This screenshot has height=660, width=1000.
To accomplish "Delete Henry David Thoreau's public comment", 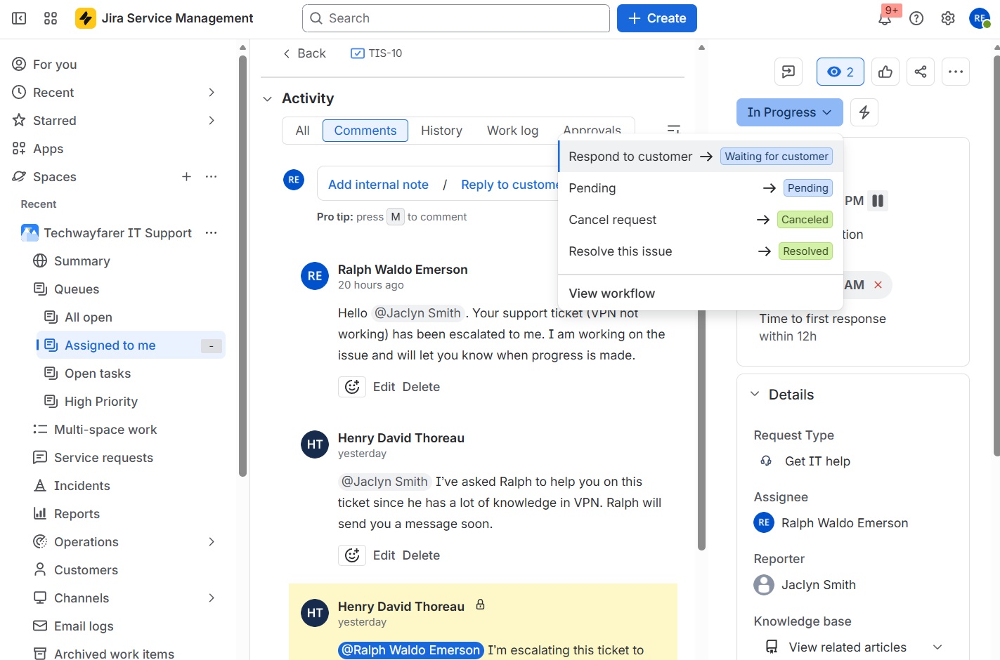I will pyautogui.click(x=421, y=555).
